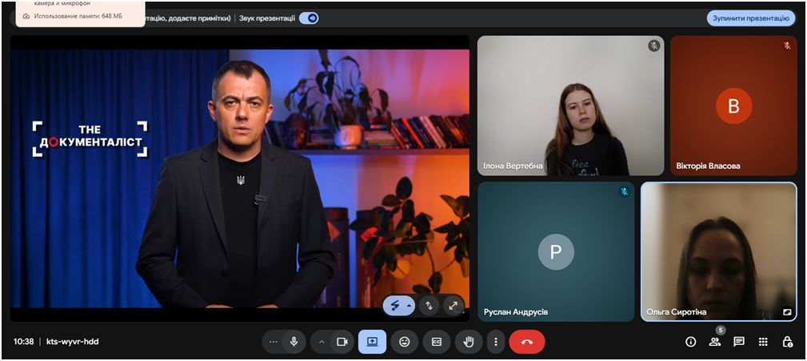Open audio settings dots beside microphone
Viewport: 807px width, 361px height.
click(274, 342)
